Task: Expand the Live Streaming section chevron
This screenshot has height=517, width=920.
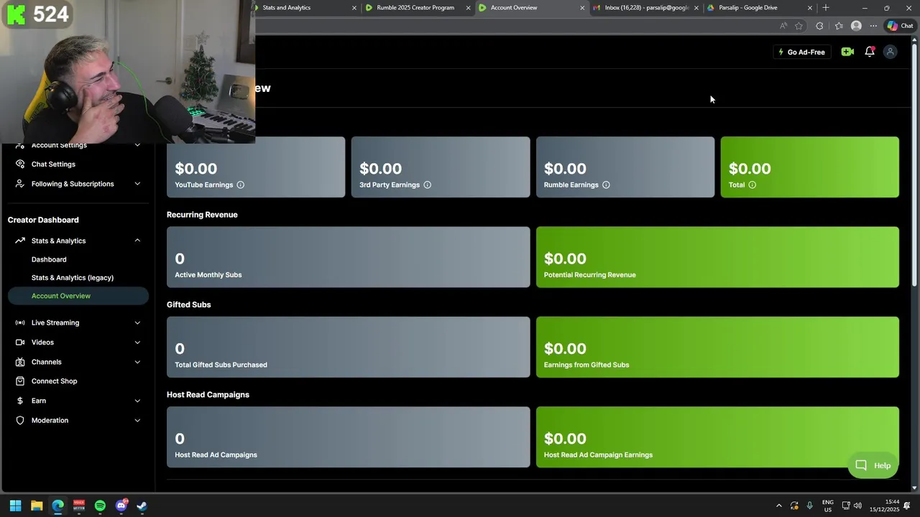Action: tap(137, 323)
